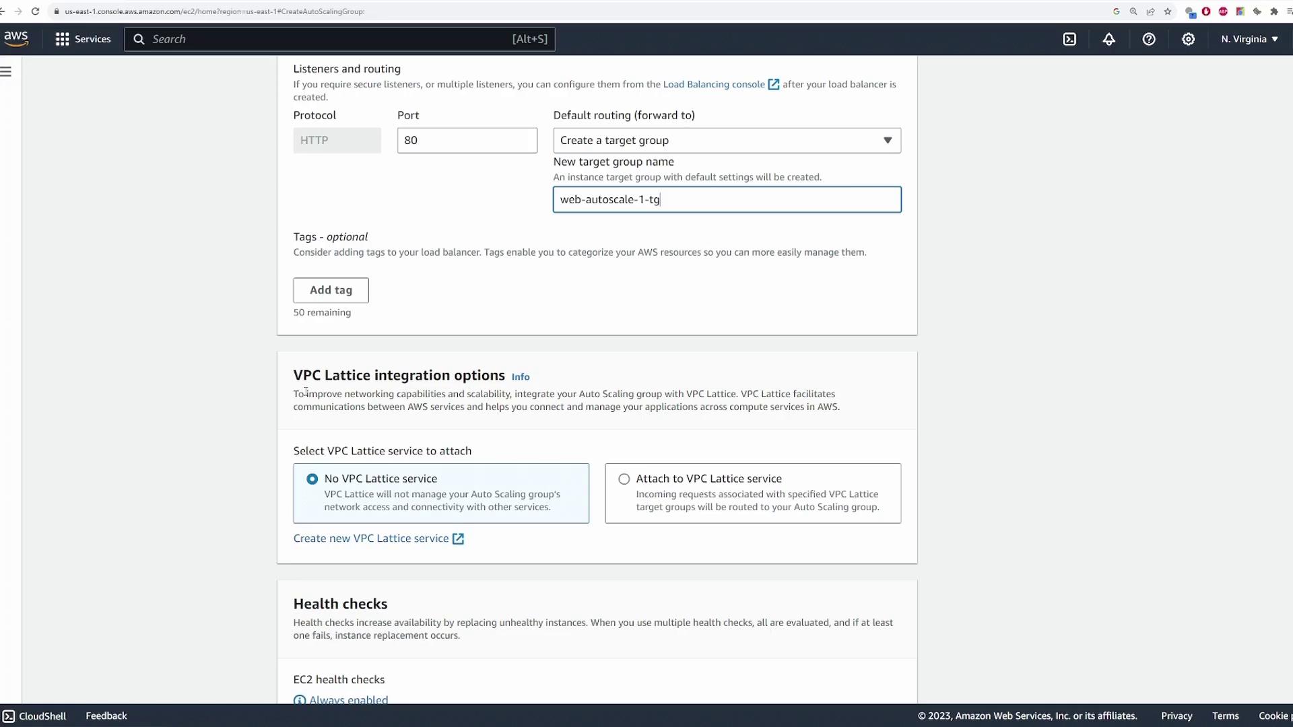Bookmark the page with the star icon
The width and height of the screenshot is (1293, 727).
tap(1168, 11)
